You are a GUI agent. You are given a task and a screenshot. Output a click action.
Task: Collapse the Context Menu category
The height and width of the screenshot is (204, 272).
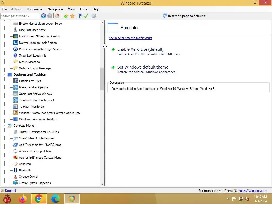5,126
